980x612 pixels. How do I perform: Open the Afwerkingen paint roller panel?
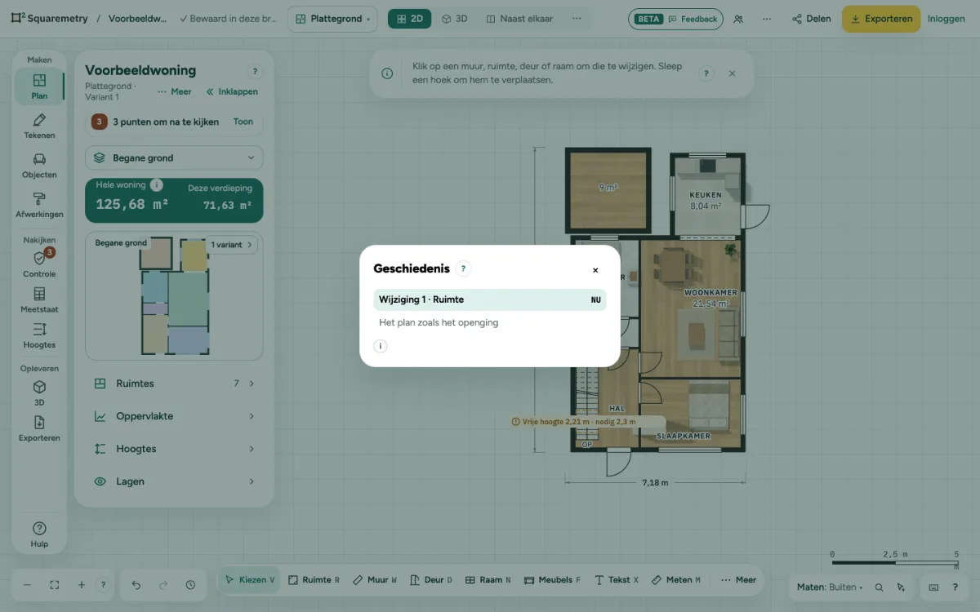pos(39,205)
